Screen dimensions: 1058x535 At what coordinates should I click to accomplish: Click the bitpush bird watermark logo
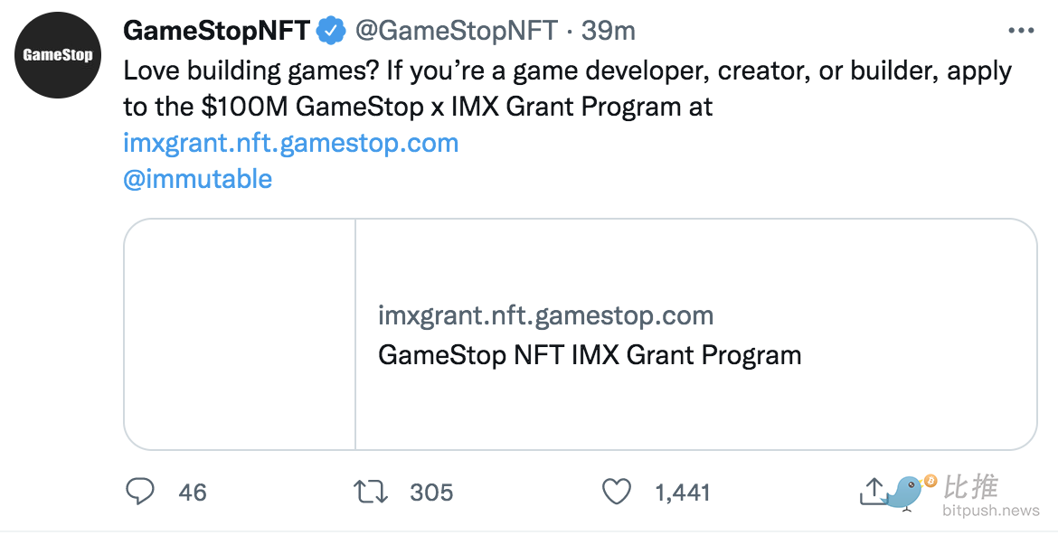[x=910, y=491]
